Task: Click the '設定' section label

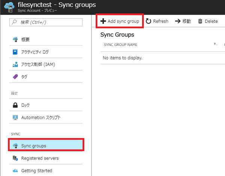Action: point(15,93)
